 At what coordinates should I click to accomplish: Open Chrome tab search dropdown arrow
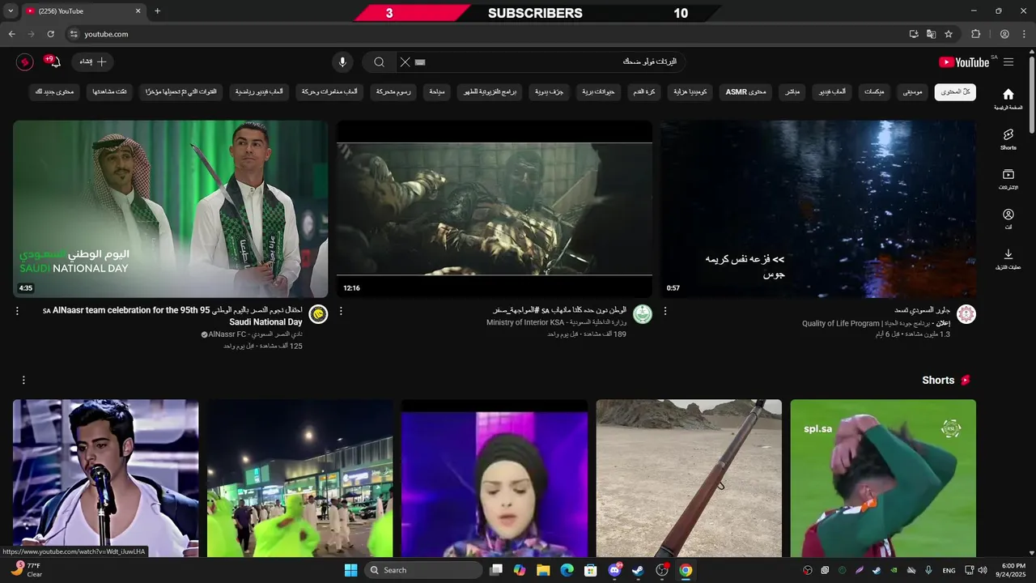pyautogui.click(x=11, y=11)
